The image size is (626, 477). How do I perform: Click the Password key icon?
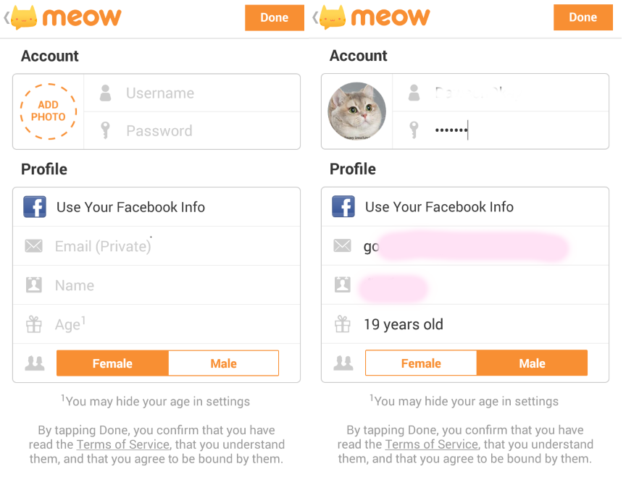click(x=105, y=130)
